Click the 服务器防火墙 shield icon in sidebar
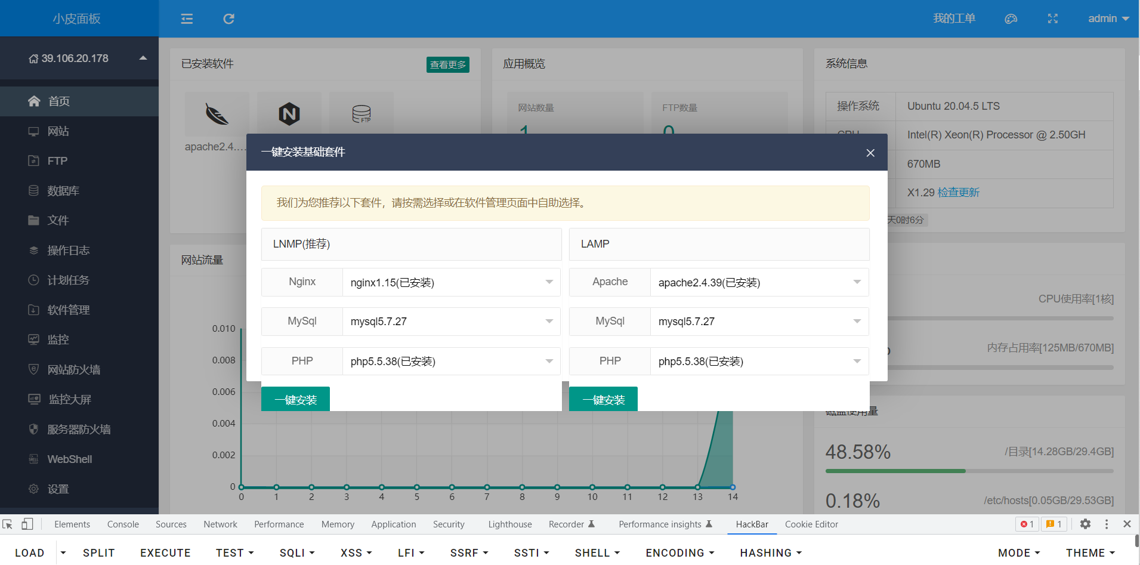This screenshot has width=1140, height=565. (x=33, y=429)
